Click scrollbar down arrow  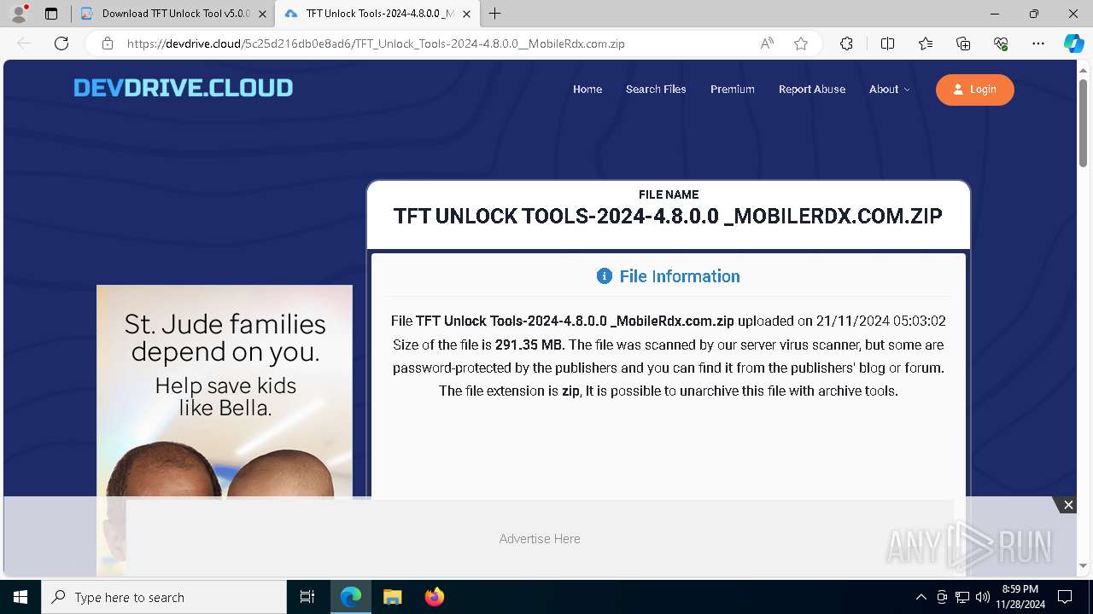[x=1084, y=565]
